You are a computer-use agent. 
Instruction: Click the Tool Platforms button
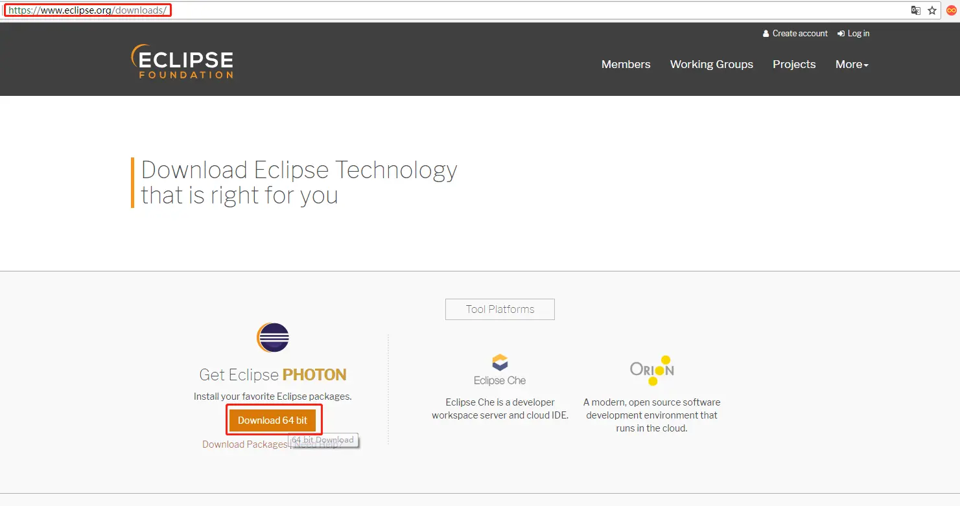click(500, 309)
